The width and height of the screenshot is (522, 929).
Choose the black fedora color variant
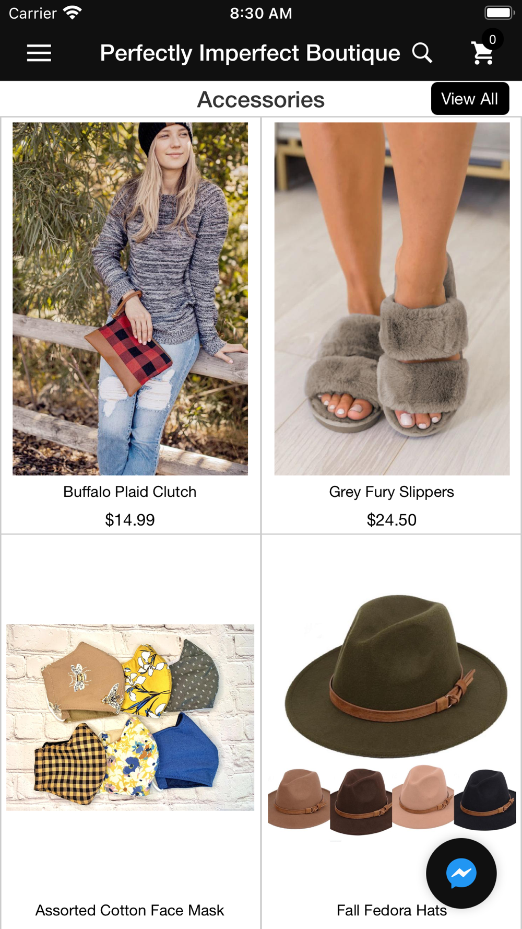click(485, 799)
